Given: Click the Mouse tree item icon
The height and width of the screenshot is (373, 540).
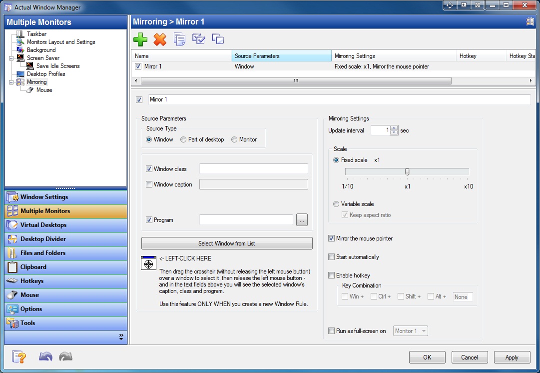Looking at the screenshot, I should pos(30,90).
